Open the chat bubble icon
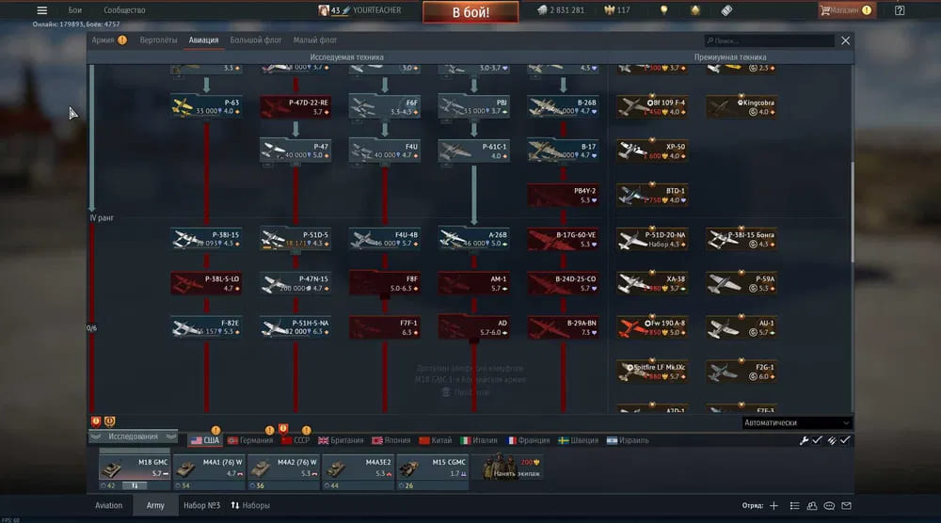This screenshot has width=941, height=523. click(x=829, y=506)
